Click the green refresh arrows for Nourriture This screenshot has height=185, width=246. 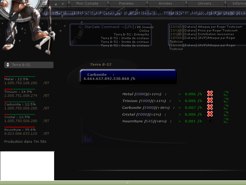tap(226, 121)
